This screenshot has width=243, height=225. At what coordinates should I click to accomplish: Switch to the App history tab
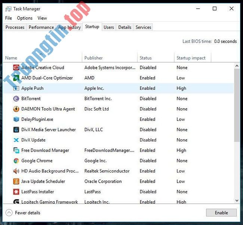(70, 27)
